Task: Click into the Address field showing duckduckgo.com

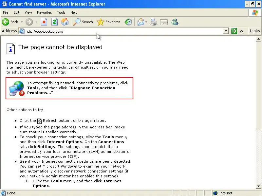Action: (x=124, y=31)
